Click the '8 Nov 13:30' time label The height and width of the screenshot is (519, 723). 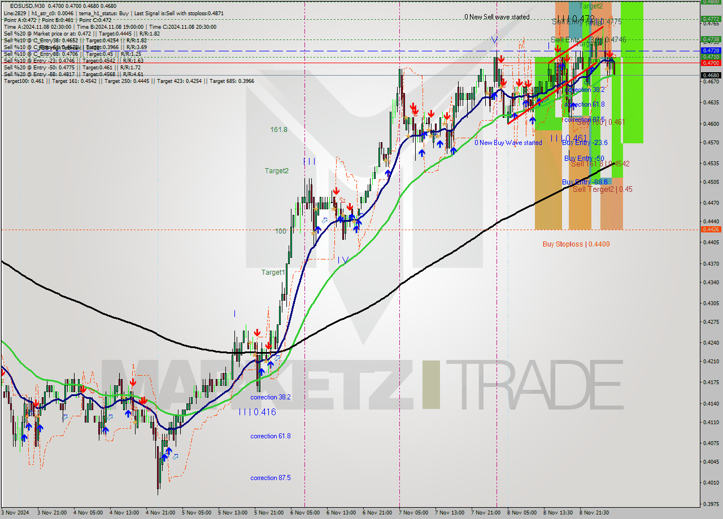(x=558, y=513)
